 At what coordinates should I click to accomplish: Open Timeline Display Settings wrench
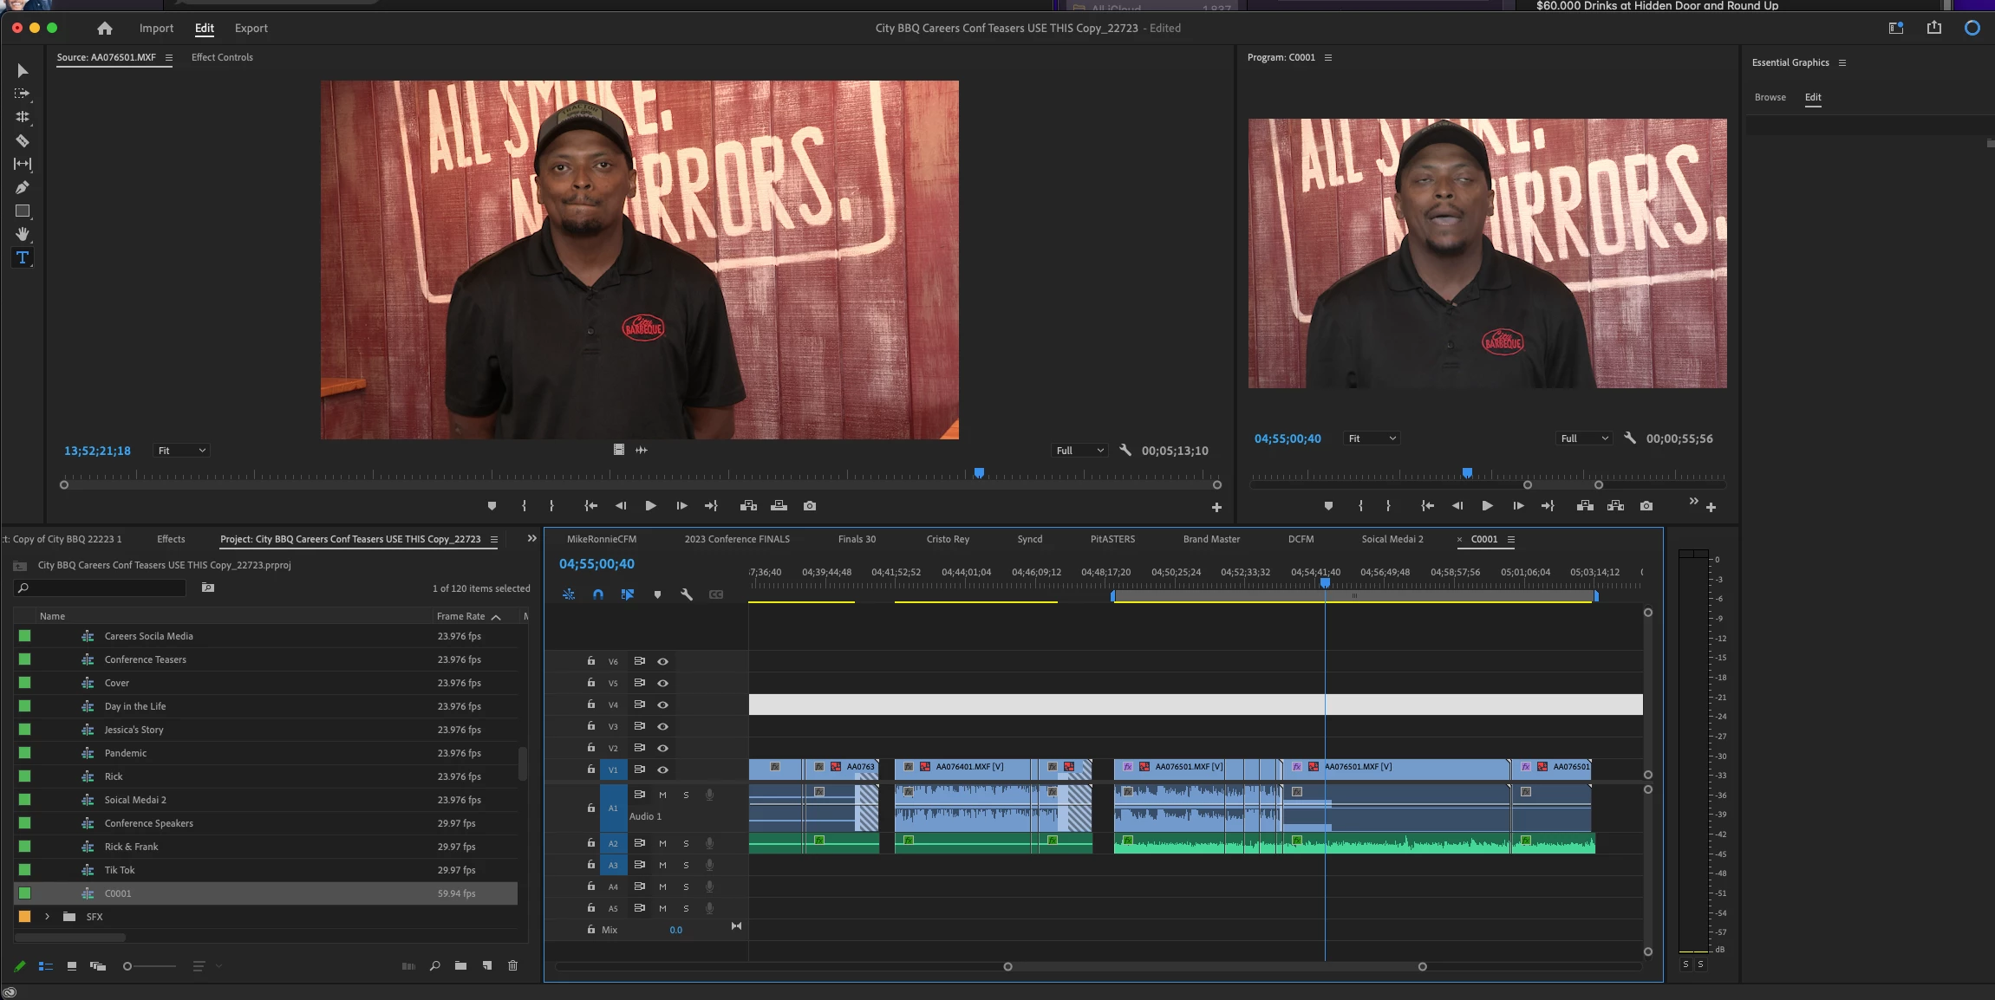687,594
